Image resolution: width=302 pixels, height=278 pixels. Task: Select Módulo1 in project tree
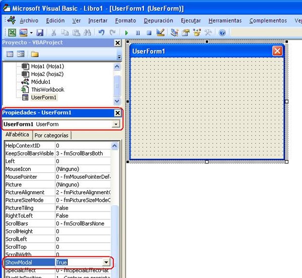click(x=41, y=82)
